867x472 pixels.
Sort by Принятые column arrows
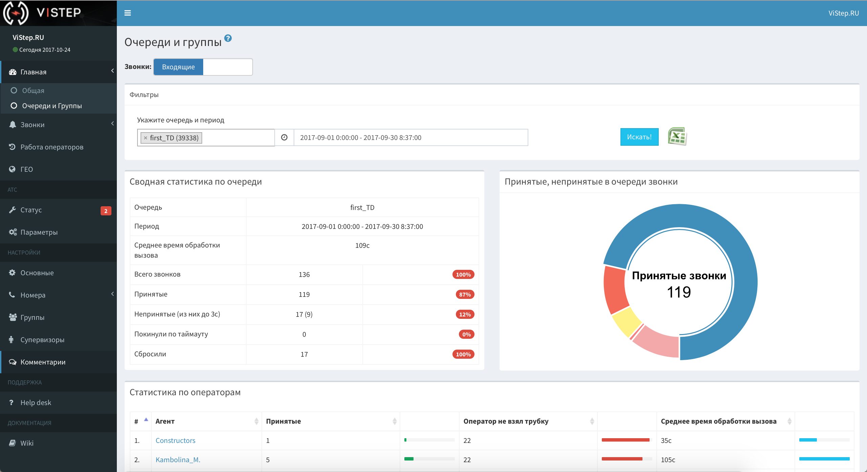(x=395, y=421)
